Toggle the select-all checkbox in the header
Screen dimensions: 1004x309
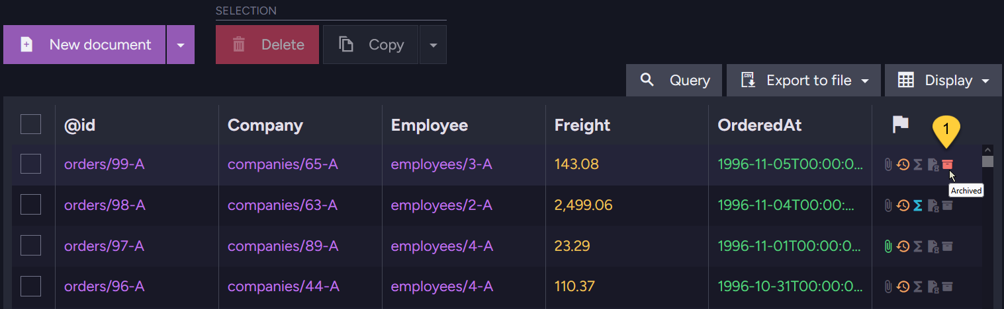30,124
